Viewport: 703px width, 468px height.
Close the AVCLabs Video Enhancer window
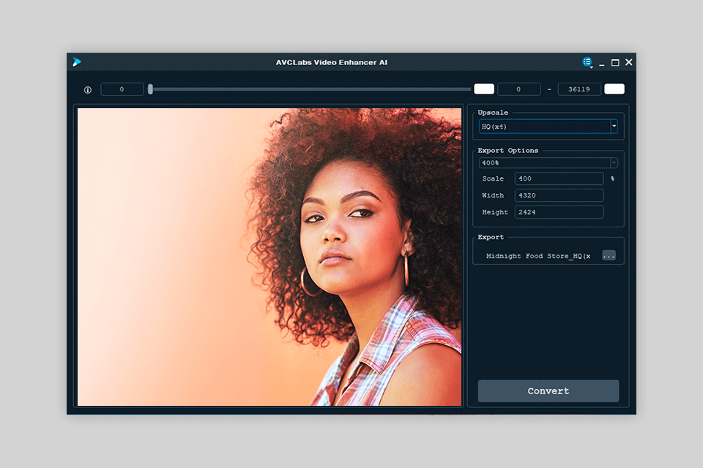(629, 62)
